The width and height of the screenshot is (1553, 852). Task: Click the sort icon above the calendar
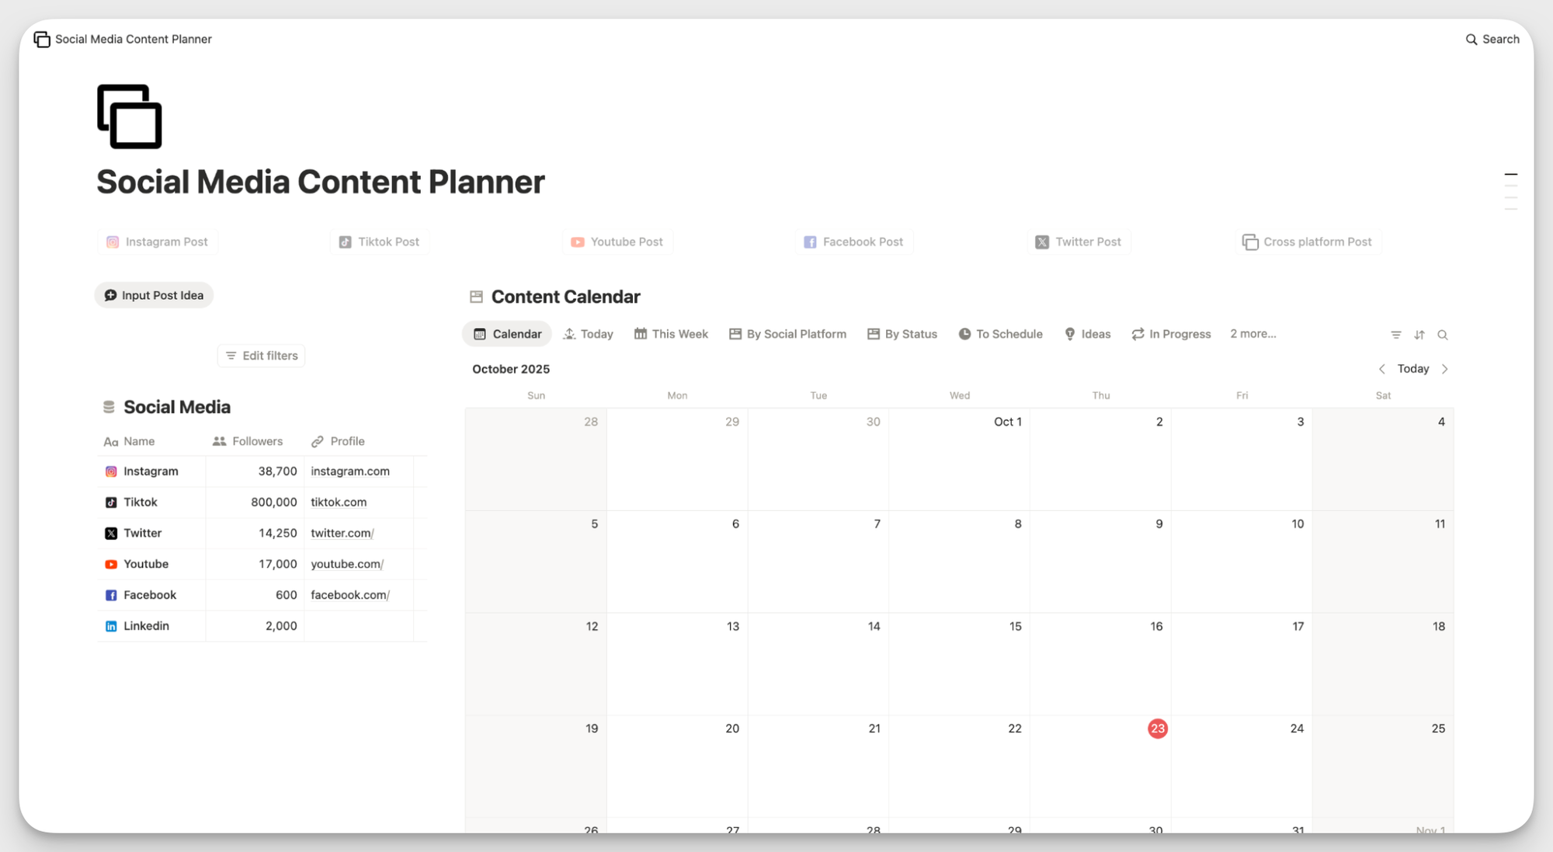pyautogui.click(x=1419, y=334)
